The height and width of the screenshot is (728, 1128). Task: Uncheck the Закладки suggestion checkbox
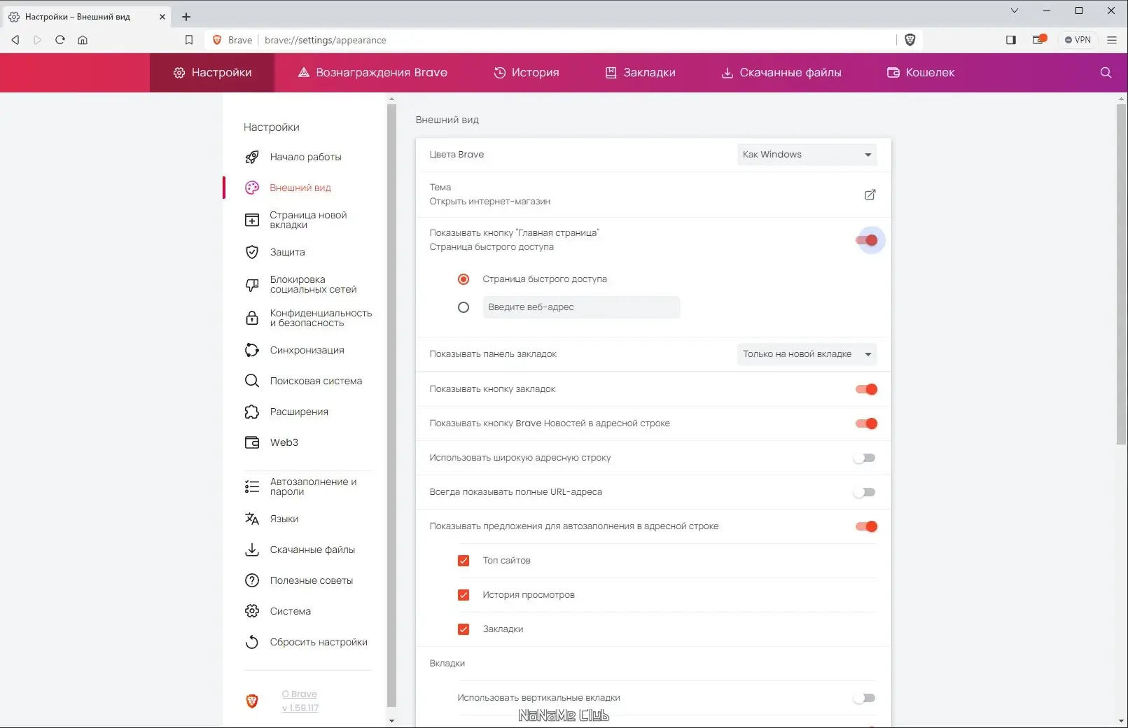(464, 629)
